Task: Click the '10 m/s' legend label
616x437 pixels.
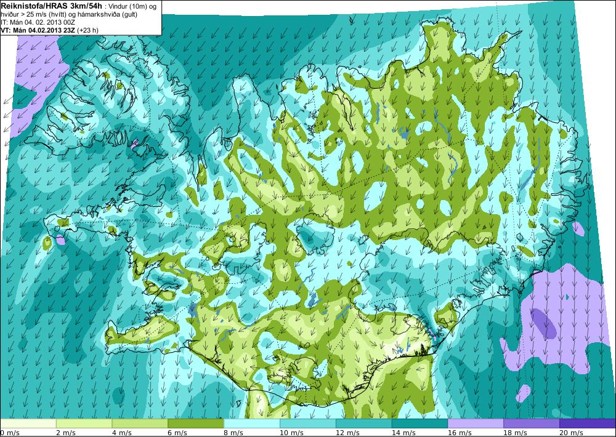Action: click(x=291, y=433)
